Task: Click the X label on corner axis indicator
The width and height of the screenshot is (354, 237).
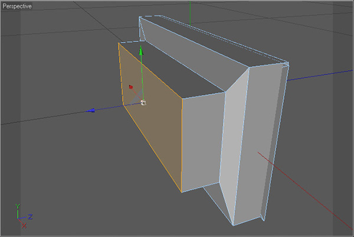Action: 24,226
